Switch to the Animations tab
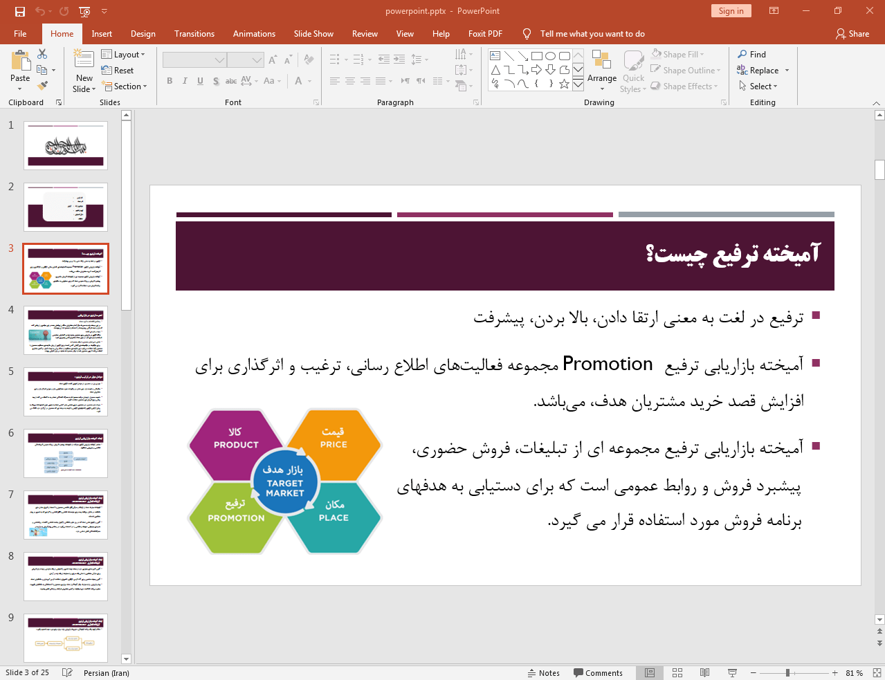885x680 pixels. click(x=254, y=34)
